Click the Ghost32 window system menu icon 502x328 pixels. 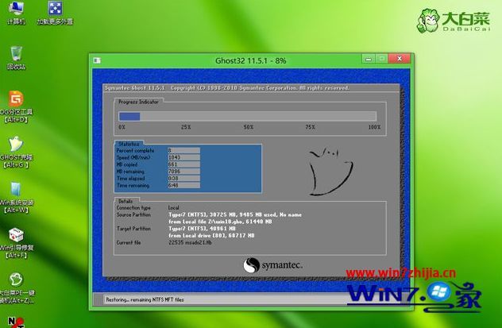click(97, 60)
